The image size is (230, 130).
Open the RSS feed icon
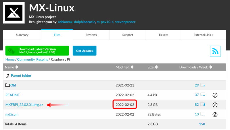tap(215, 51)
